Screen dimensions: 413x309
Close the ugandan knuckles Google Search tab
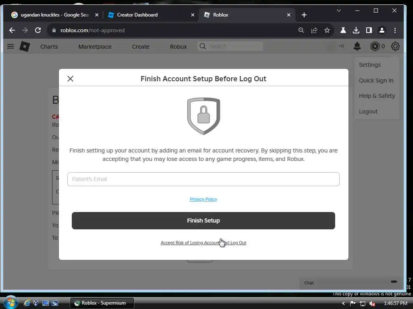click(97, 15)
